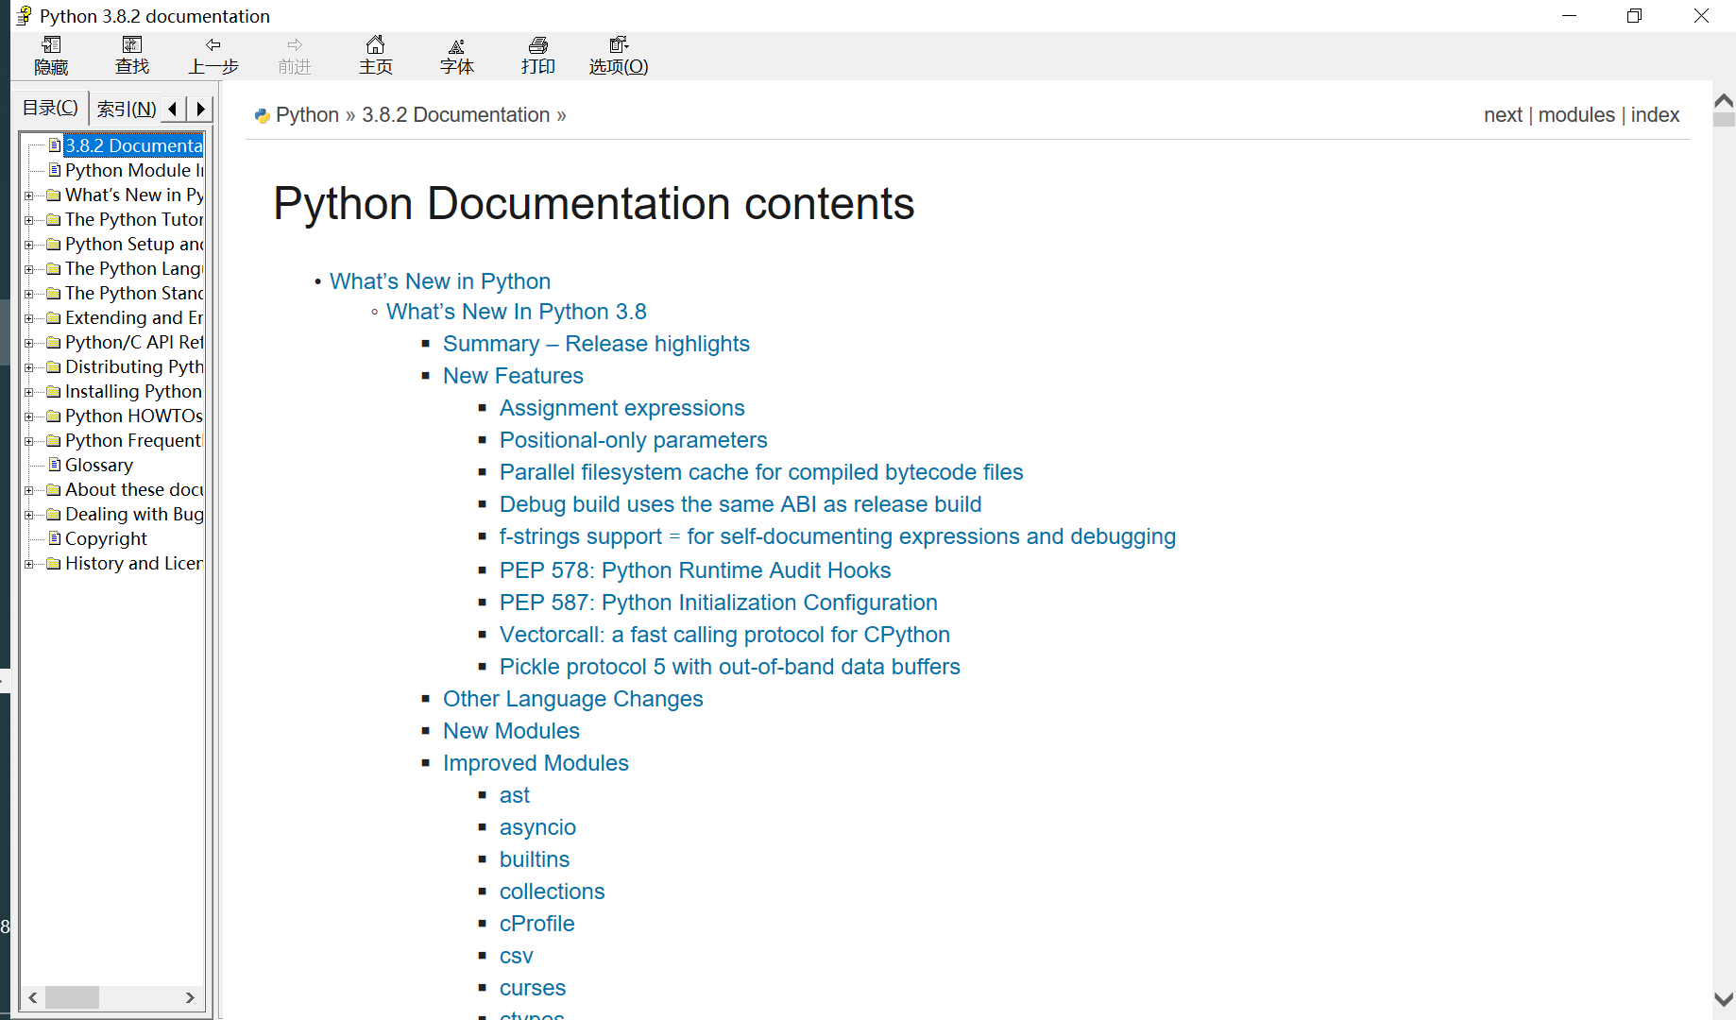Open Other Language Changes link
The width and height of the screenshot is (1736, 1020).
[x=572, y=699]
